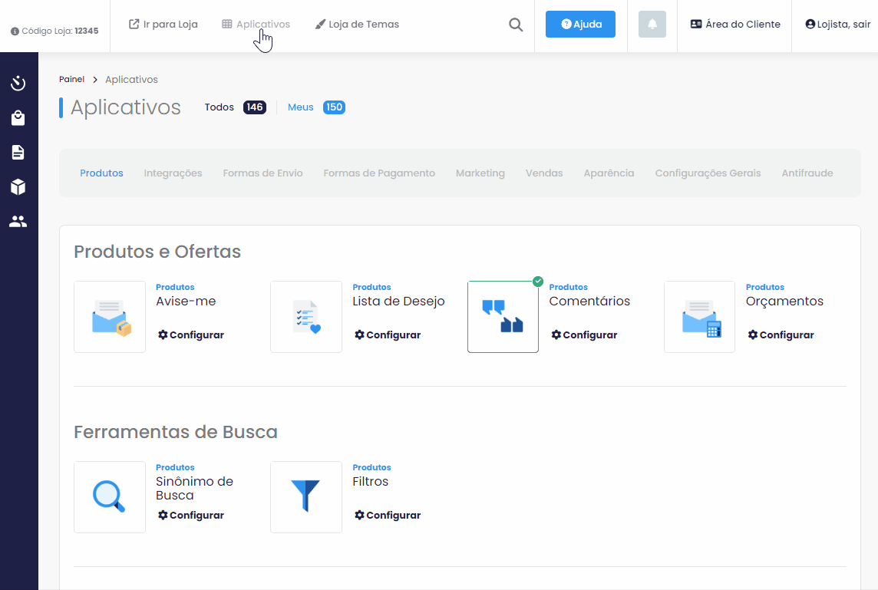Viewport: 878px width, 590px height.
Task: Click the Painel breadcrumb link
Action: (71, 80)
